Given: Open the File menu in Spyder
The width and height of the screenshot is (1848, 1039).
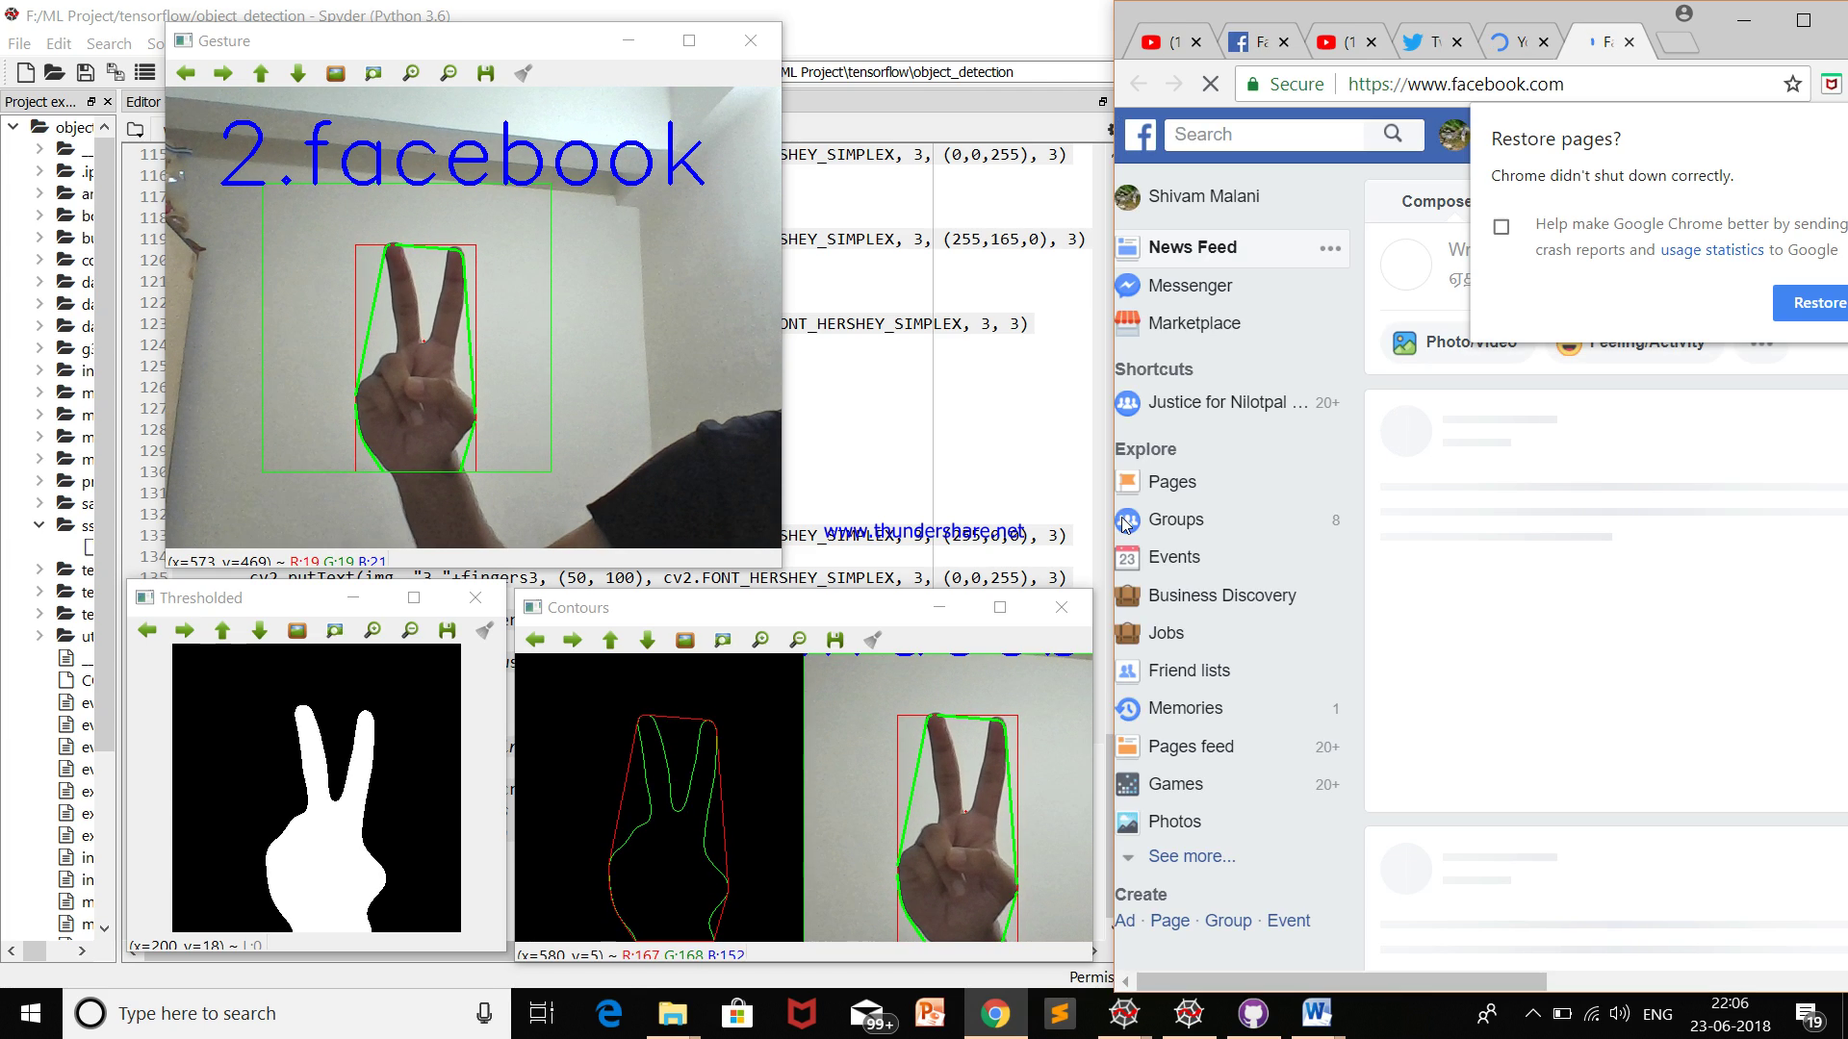Looking at the screenshot, I should click(x=19, y=44).
